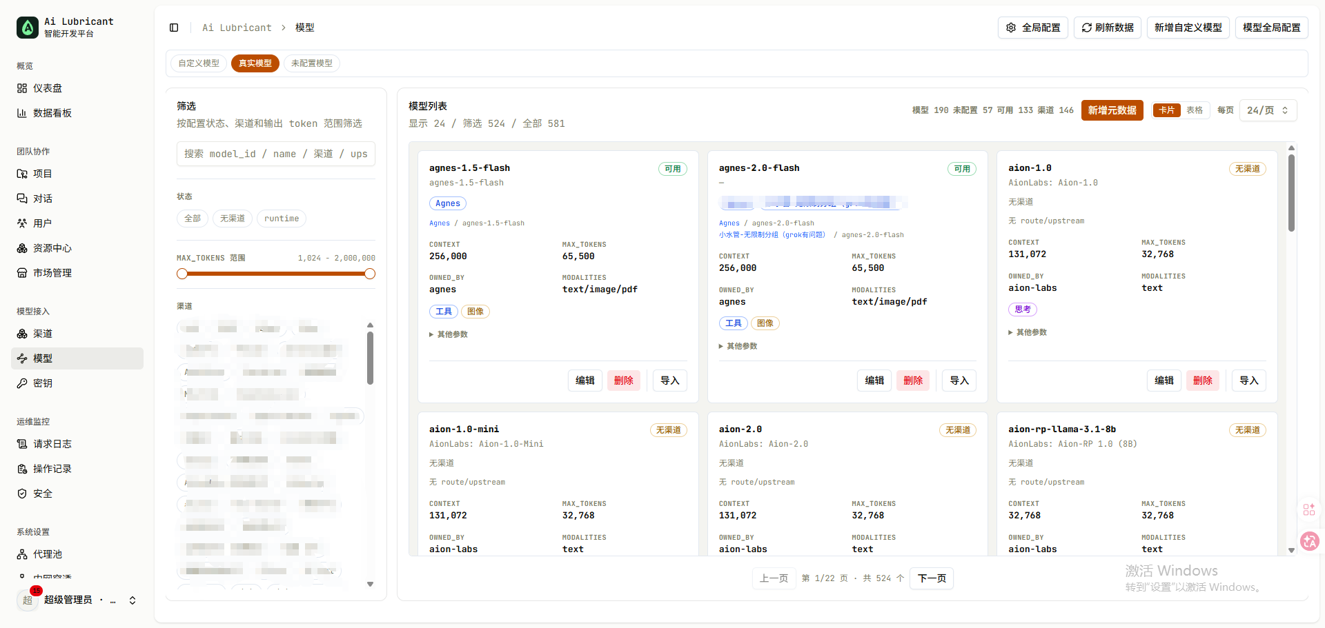Import the agnes-1.5-flash model
The height and width of the screenshot is (628, 1325).
click(670, 381)
